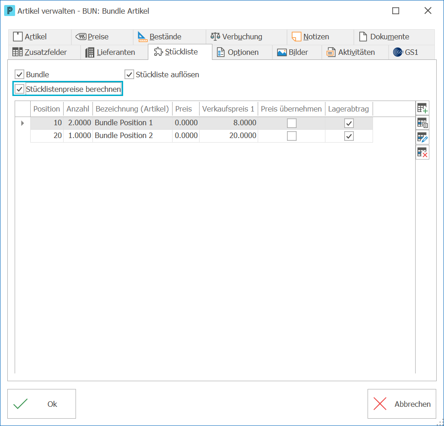Go to the GS1 tab
Screen dimensions: 444x426
click(x=412, y=52)
